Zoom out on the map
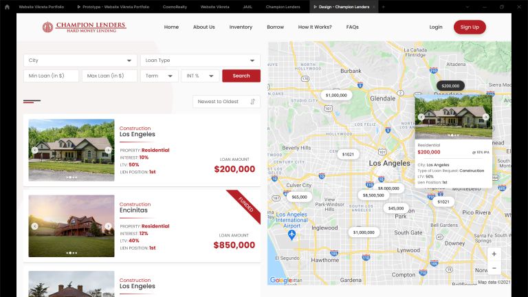The height and width of the screenshot is (297, 528). coord(494,267)
